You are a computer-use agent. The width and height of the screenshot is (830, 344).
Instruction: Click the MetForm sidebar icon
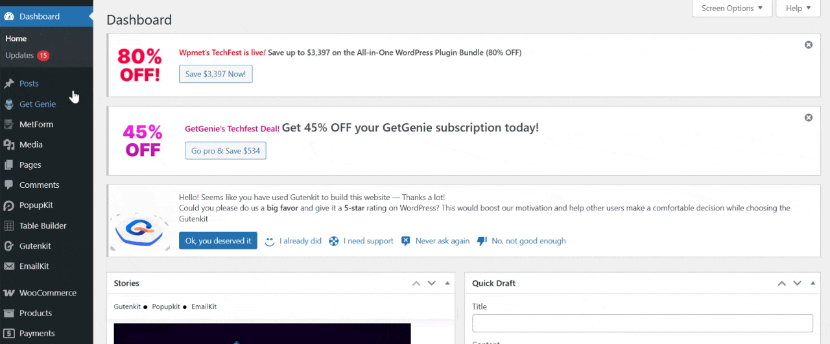click(x=8, y=124)
